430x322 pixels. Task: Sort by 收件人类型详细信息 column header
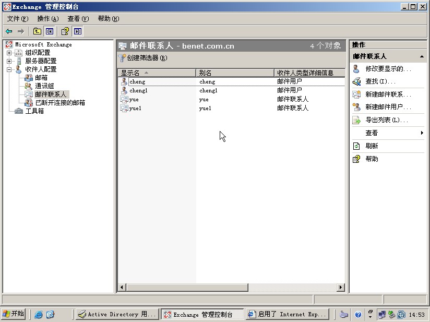[x=309, y=73]
